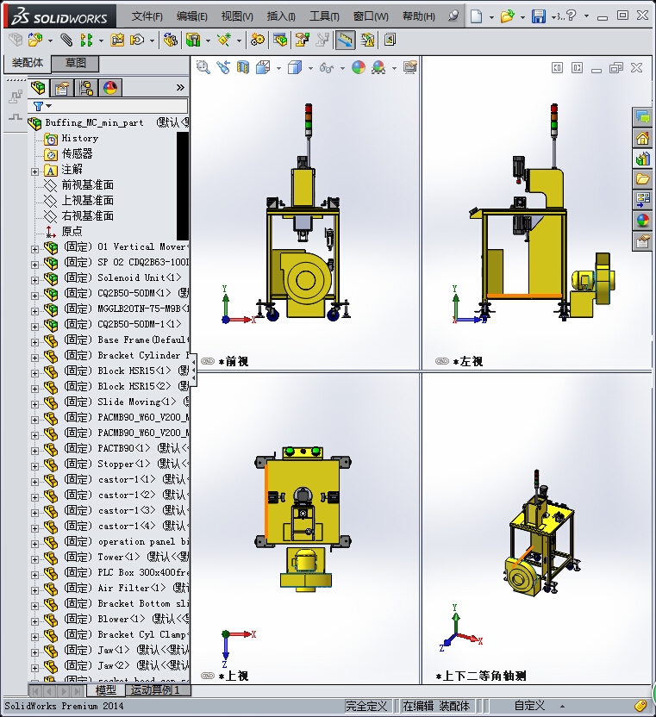Click the Apply Scene icon
The image size is (656, 717).
[x=378, y=68]
